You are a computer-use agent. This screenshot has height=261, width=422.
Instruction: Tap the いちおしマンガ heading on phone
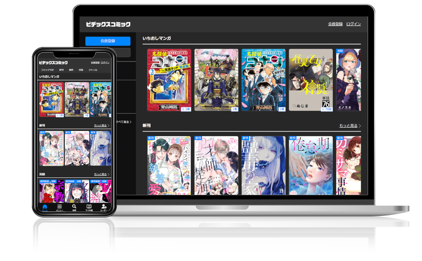(x=49, y=77)
